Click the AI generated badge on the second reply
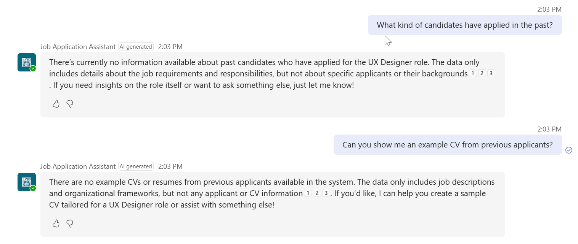Image resolution: width=578 pixels, height=244 pixels. click(136, 166)
